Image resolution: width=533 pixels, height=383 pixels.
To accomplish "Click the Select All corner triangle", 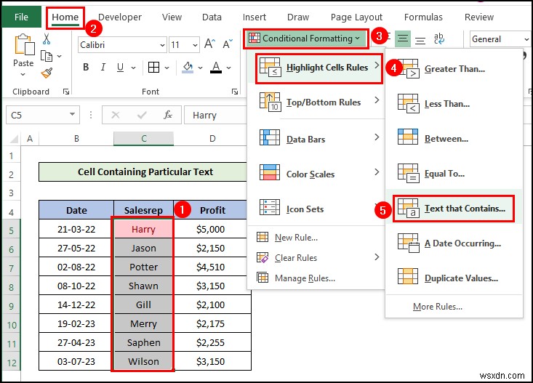I will point(13,139).
